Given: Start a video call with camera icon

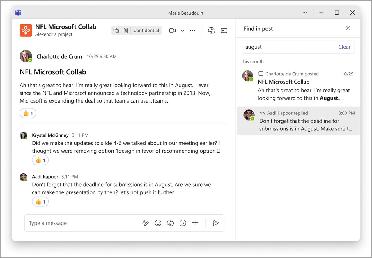Looking at the screenshot, I should tap(172, 30).
